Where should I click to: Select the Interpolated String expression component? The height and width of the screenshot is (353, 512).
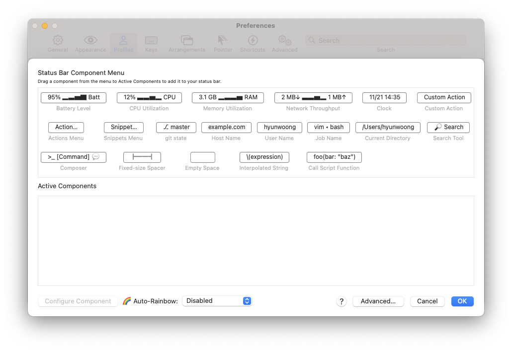[264, 157]
